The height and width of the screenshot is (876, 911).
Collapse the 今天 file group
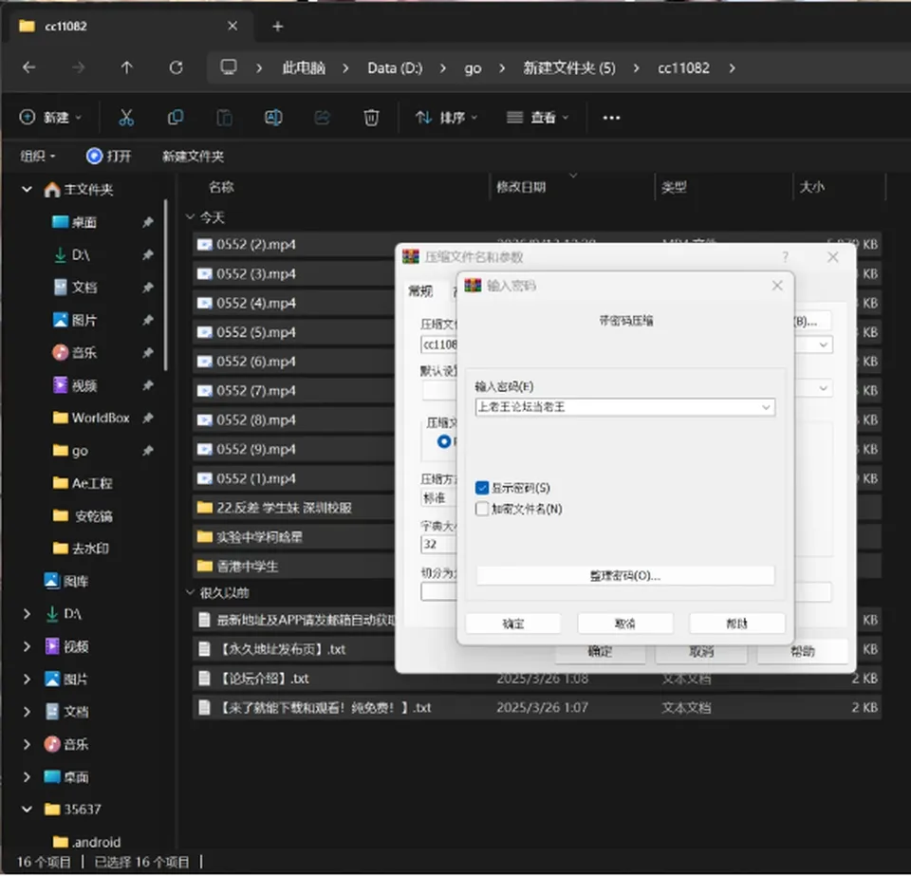click(x=190, y=216)
